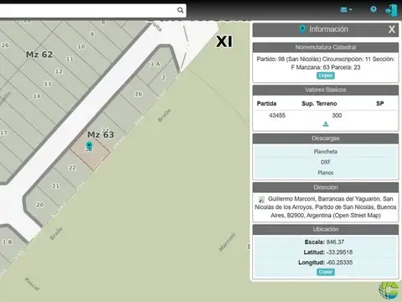The width and height of the screenshot is (402, 302).
Task: Open the envelope messages dropdown
Action: (346, 10)
